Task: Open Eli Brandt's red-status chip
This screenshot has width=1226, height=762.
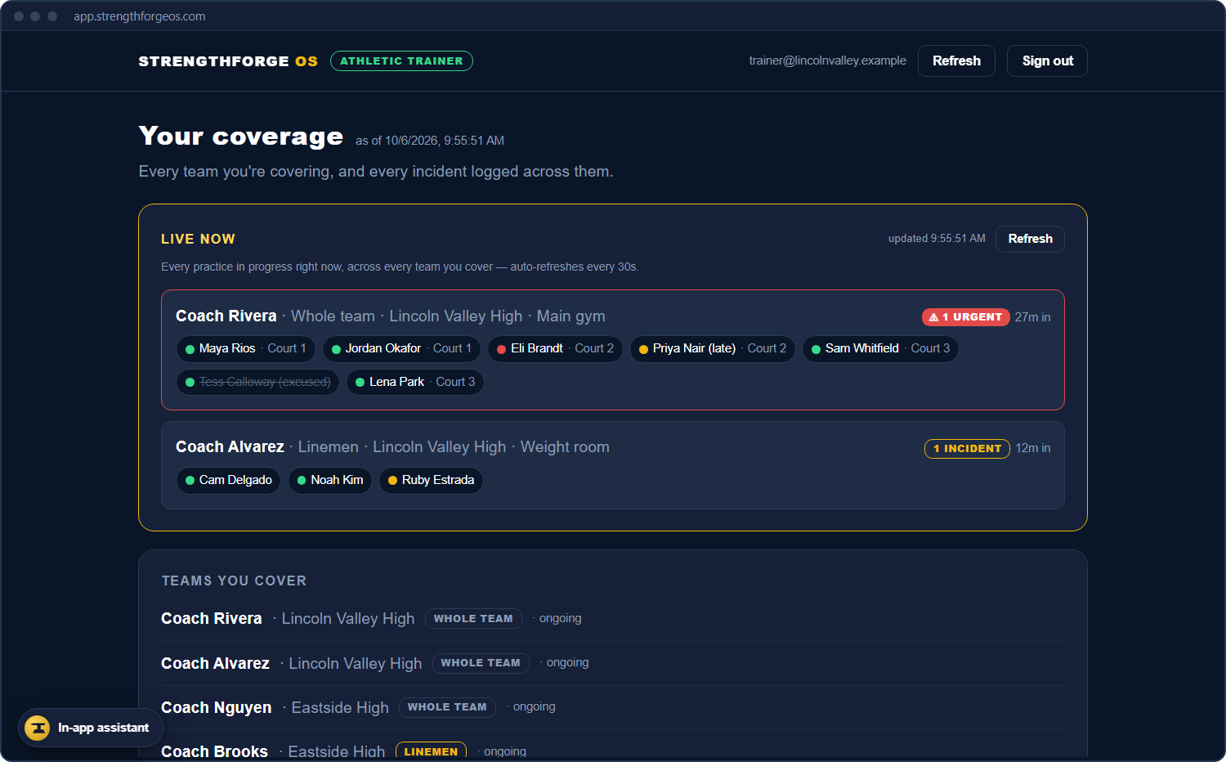Action: click(555, 349)
